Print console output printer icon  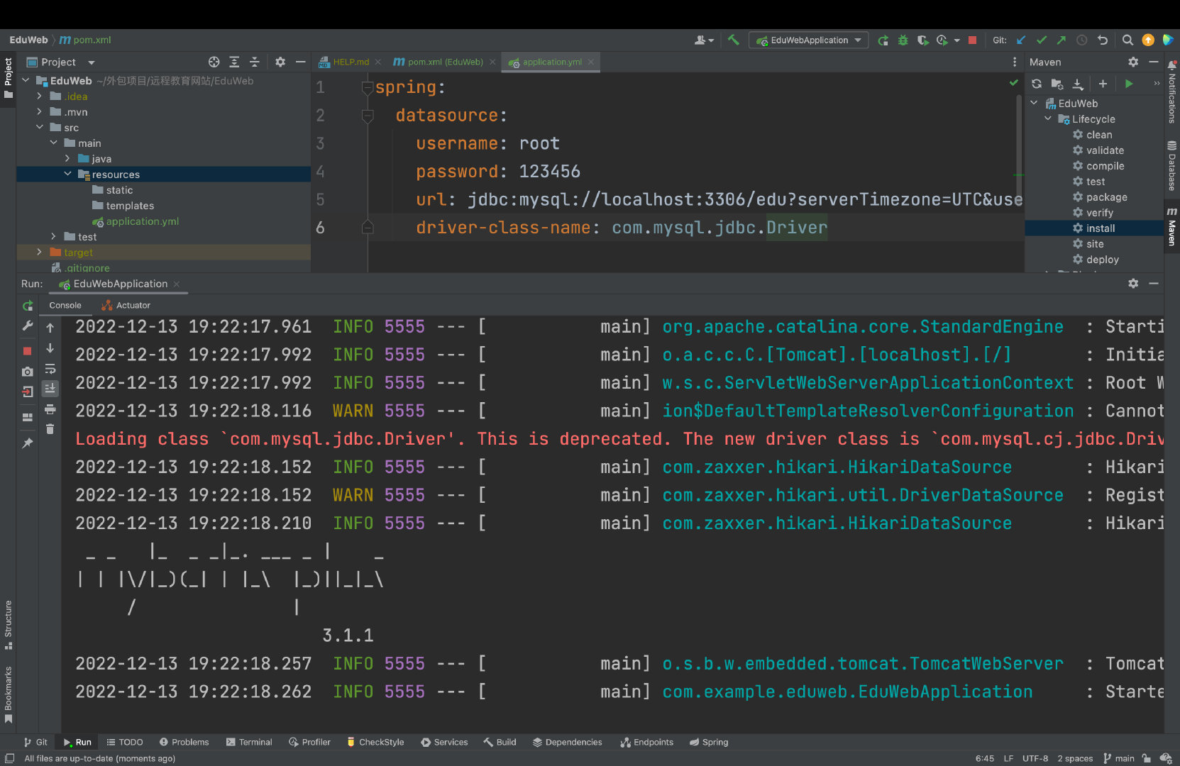tap(50, 409)
